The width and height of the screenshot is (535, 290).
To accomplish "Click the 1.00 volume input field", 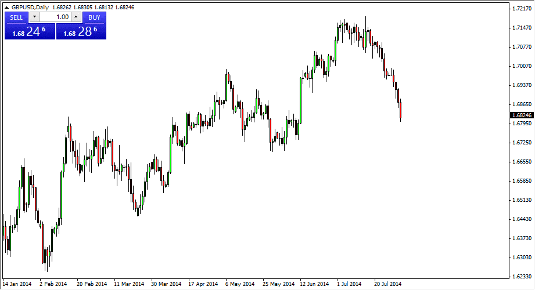I will pos(55,17).
